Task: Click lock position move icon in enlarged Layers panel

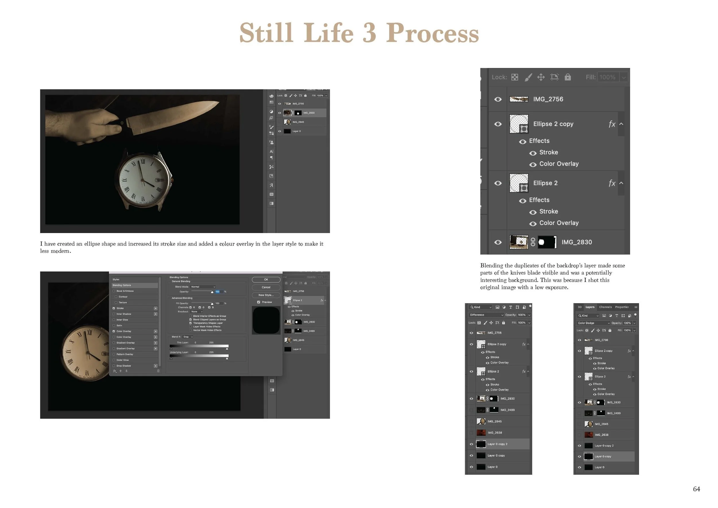Action: coord(541,77)
